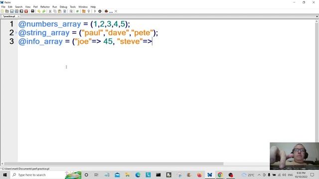Open File Explorer from the taskbar
319x179 pixels.
(x=128, y=175)
